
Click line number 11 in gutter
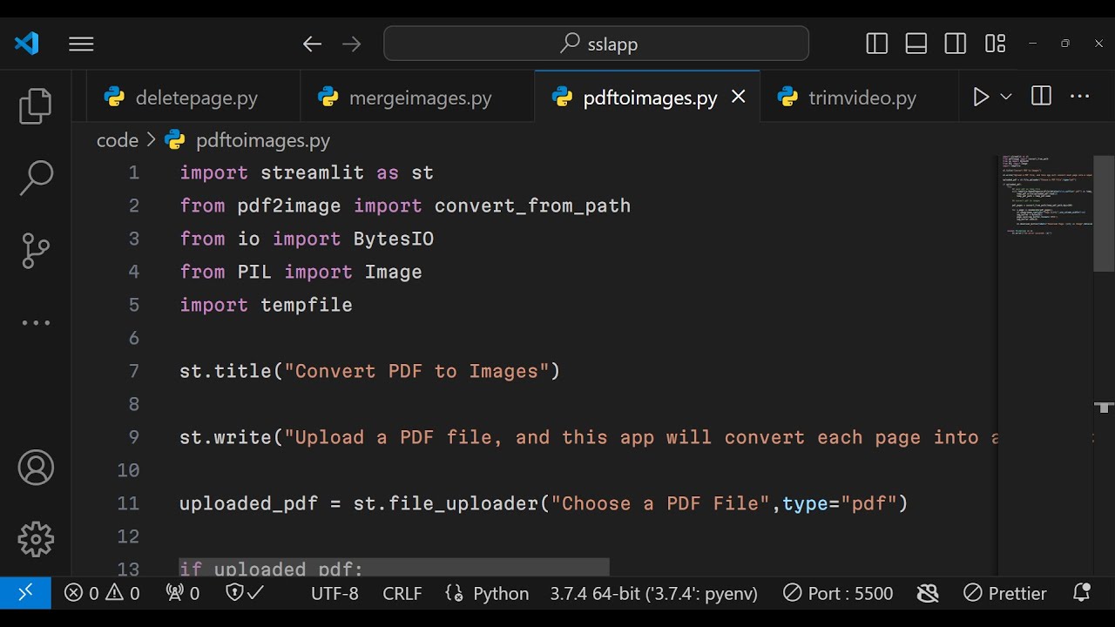point(128,503)
